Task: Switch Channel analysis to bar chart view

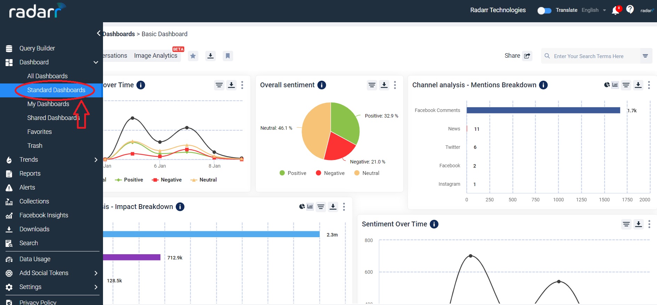Action: (x=615, y=85)
